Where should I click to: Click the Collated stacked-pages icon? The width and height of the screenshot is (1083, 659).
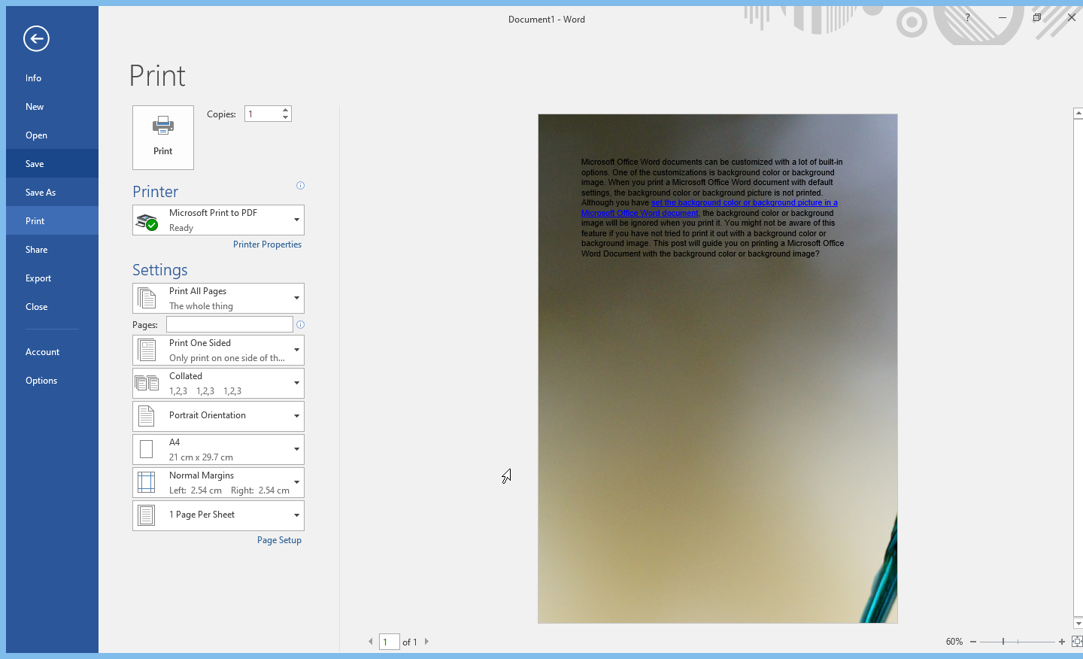point(146,382)
